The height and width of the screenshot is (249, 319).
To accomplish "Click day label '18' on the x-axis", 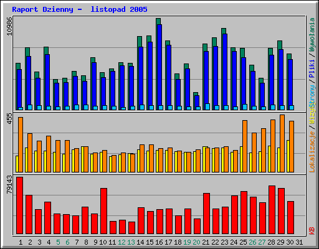I will click(x=178, y=242).
